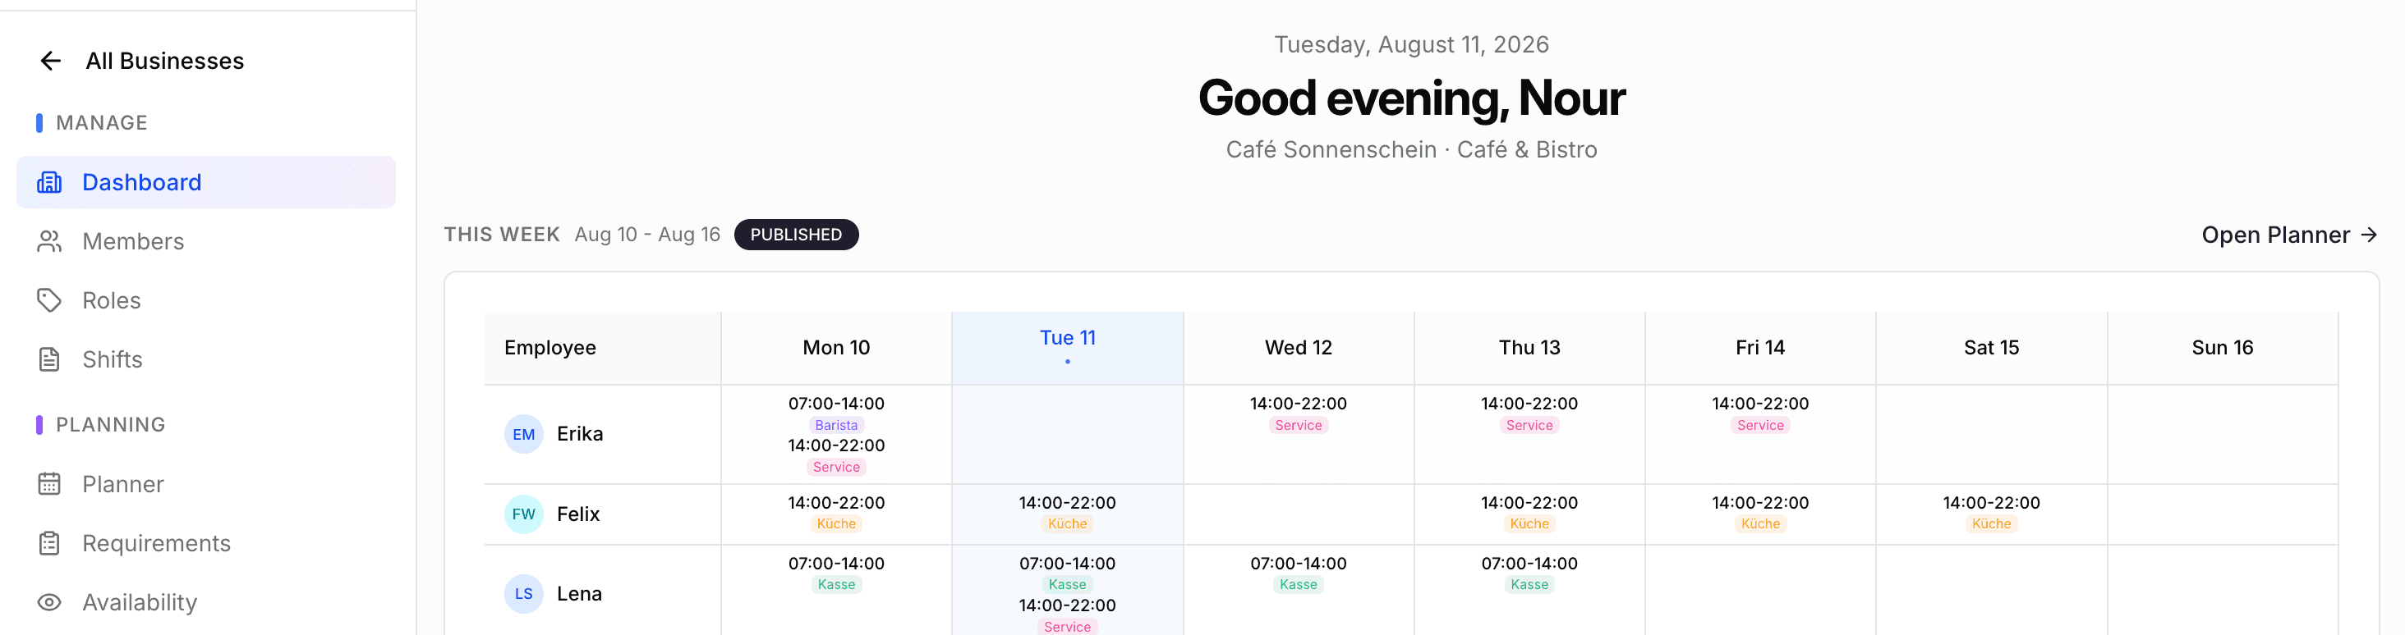The height and width of the screenshot is (635, 2405).
Task: Click the Members people icon
Action: pos(49,241)
